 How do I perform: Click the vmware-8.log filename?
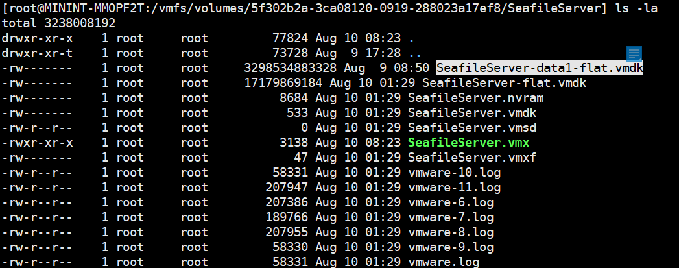pyautogui.click(x=451, y=232)
